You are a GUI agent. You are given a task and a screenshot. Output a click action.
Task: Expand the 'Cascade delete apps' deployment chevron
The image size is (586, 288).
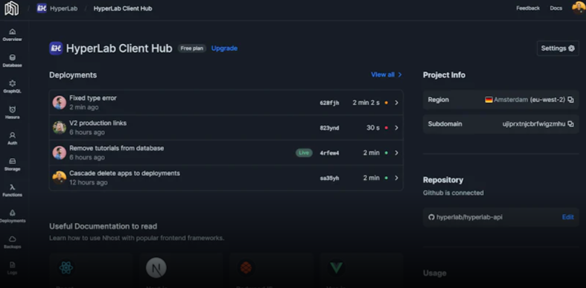point(397,178)
